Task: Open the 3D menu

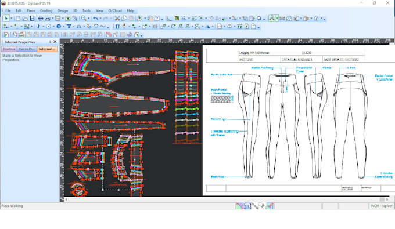Action: (x=75, y=10)
